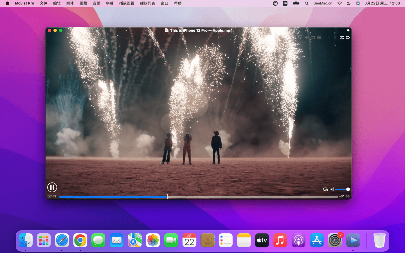
Task: Open Finder from the Dock
Action: 26,240
